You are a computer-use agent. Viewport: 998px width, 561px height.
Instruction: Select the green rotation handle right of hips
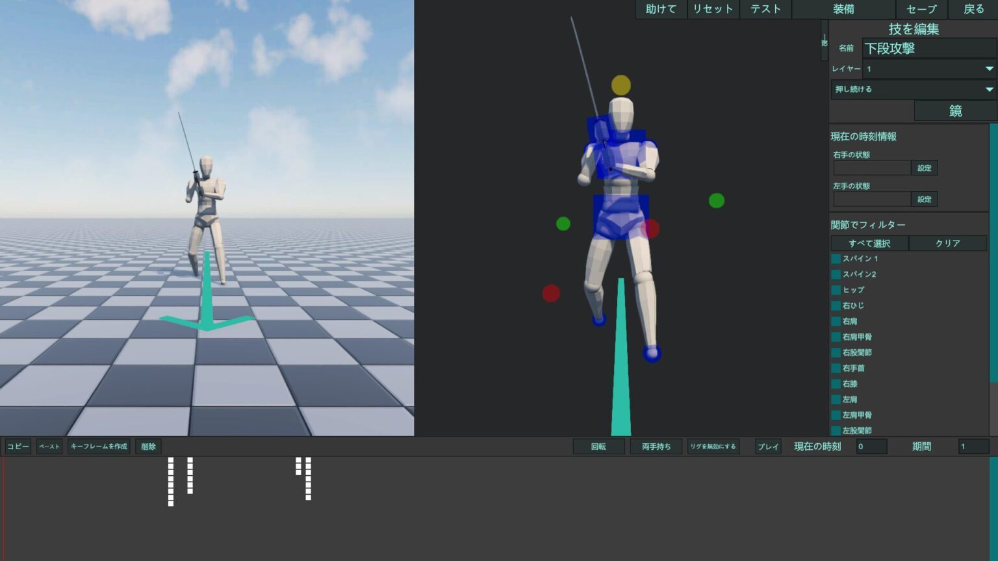(x=716, y=201)
